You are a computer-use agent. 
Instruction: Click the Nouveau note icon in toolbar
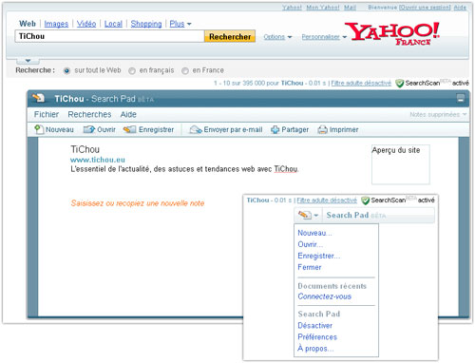(x=39, y=129)
